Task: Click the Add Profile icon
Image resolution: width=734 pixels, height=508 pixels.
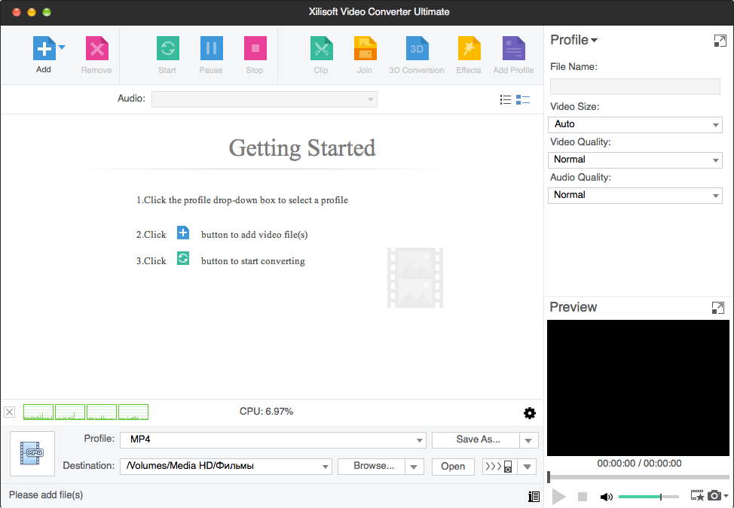Action: click(x=513, y=48)
